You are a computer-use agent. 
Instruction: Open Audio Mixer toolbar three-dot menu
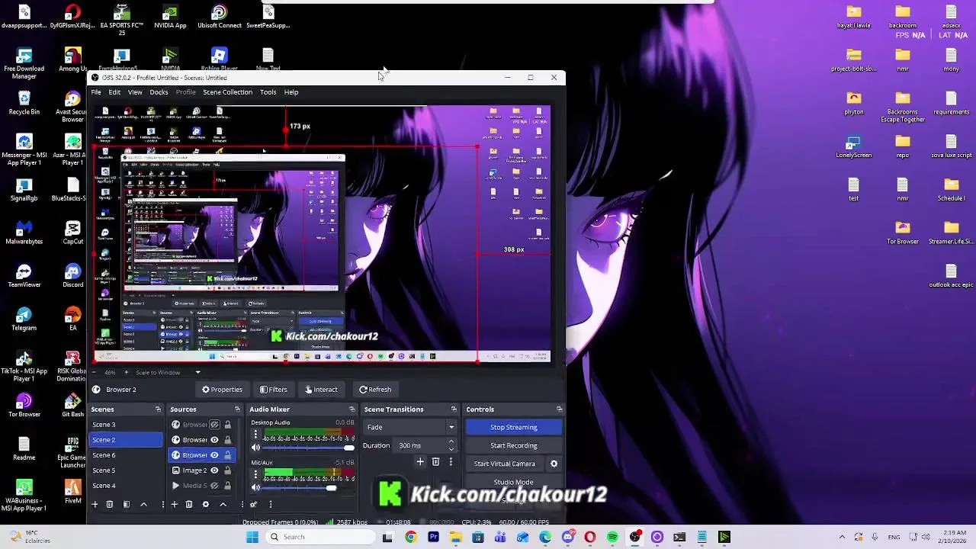(270, 504)
